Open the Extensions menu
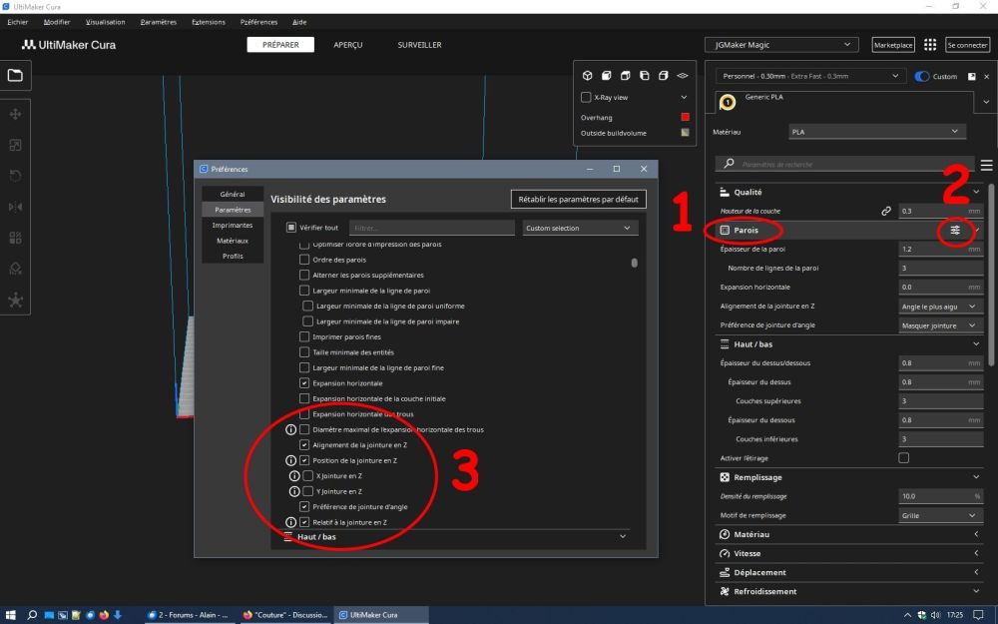This screenshot has width=998, height=624. tap(209, 22)
